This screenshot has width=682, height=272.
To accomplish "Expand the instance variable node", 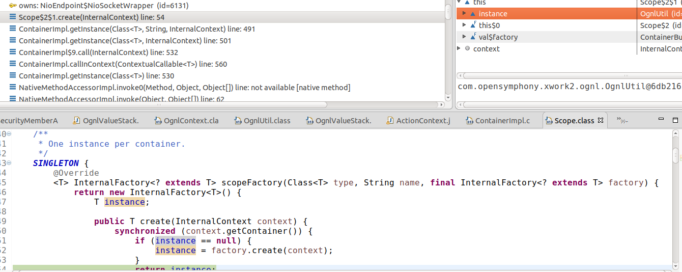I will click(464, 14).
